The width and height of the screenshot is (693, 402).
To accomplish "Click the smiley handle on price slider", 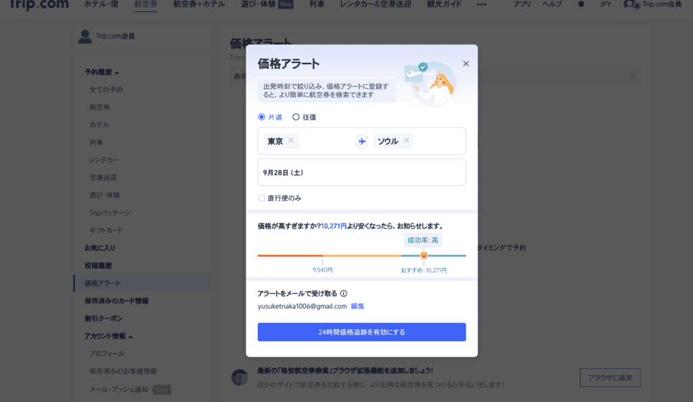I will click(424, 255).
